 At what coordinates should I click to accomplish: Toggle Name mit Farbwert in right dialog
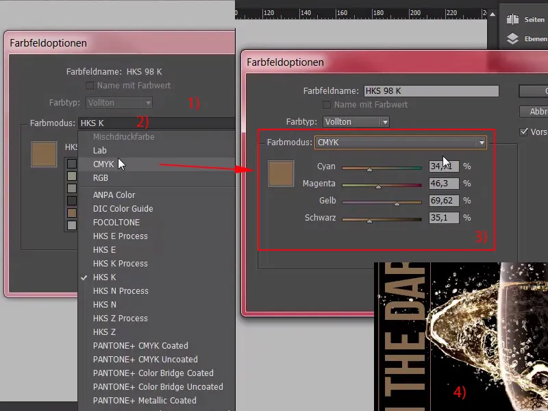coord(327,105)
